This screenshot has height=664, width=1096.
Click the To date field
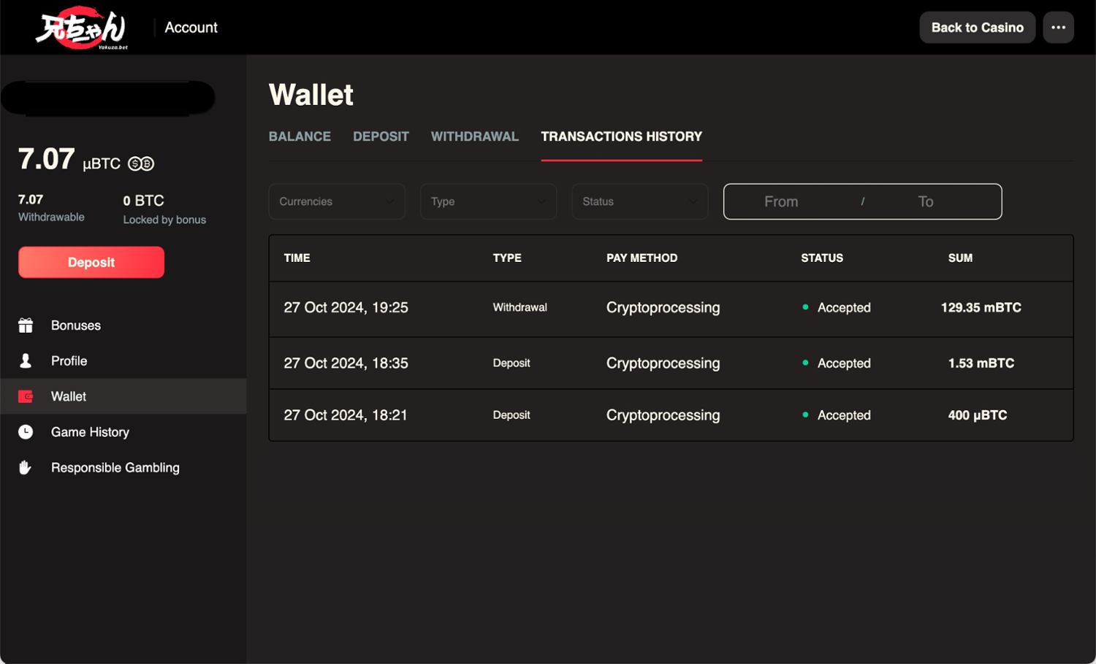(x=926, y=201)
